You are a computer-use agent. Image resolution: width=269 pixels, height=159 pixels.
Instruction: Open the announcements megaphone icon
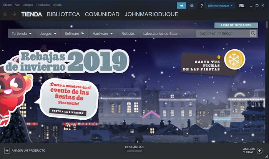181,6
